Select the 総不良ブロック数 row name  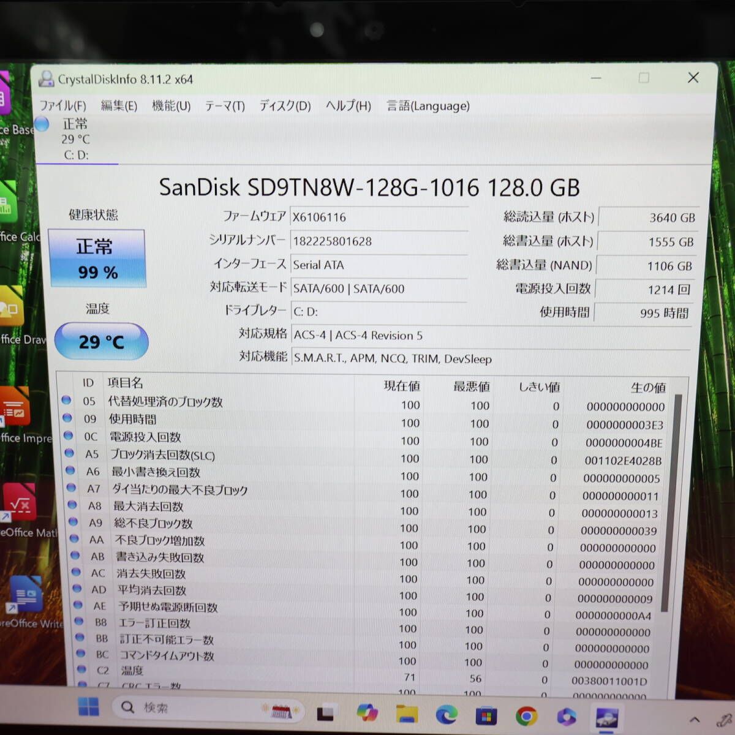coord(153,523)
